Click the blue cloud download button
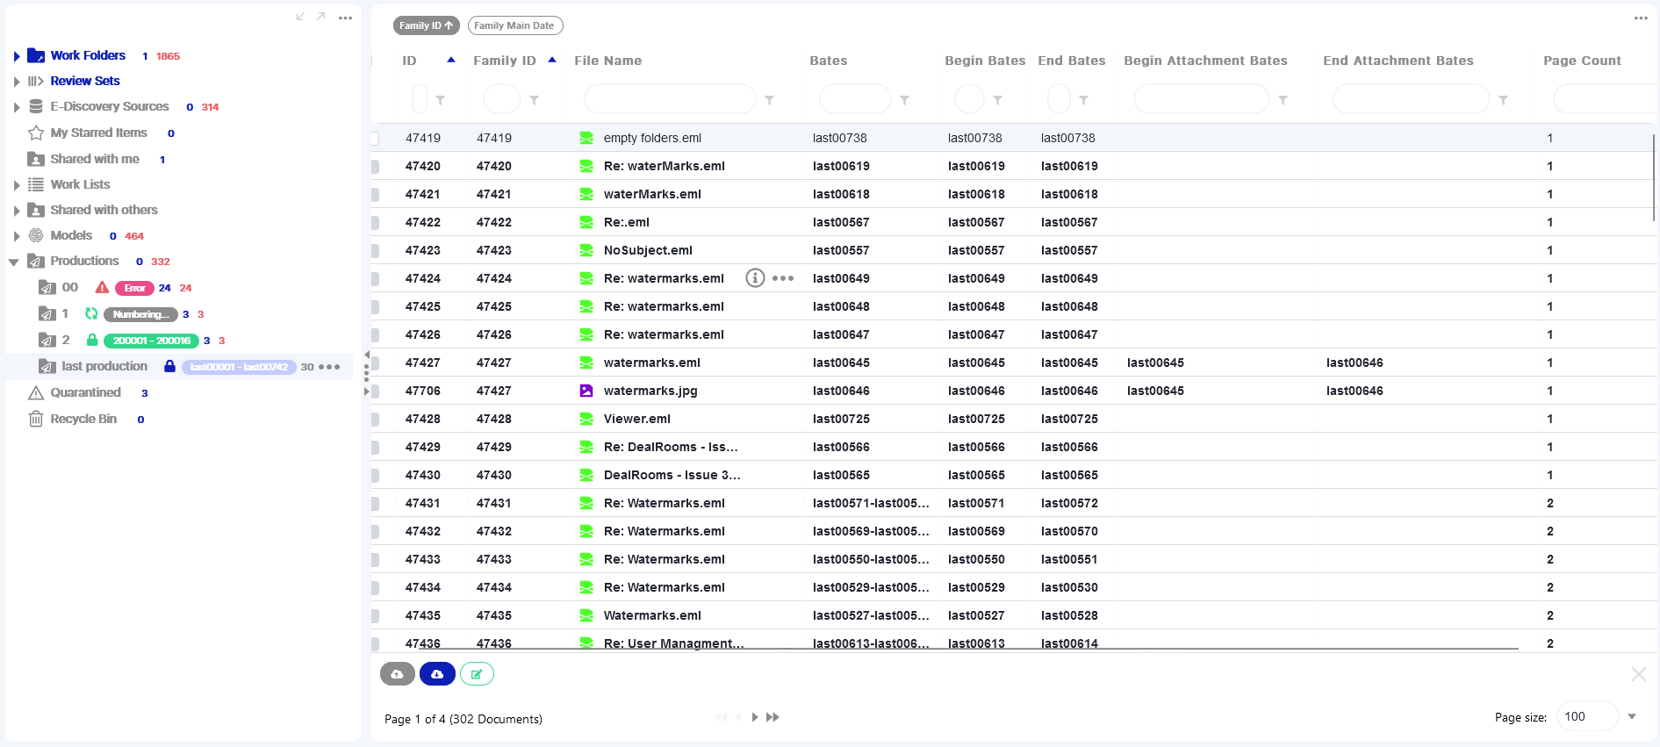Screen dimensions: 1660x747 pyautogui.click(x=437, y=674)
